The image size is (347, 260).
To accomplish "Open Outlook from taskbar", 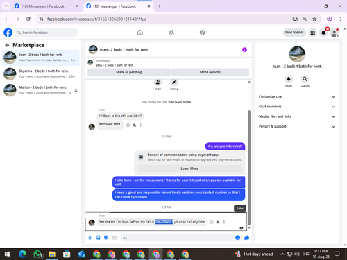I will [81, 254].
